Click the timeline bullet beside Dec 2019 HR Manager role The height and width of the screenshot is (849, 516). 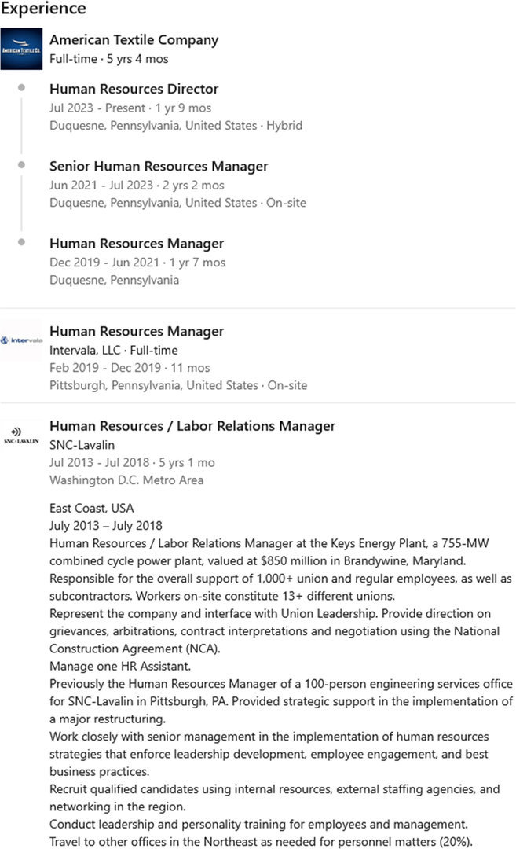[21, 242]
